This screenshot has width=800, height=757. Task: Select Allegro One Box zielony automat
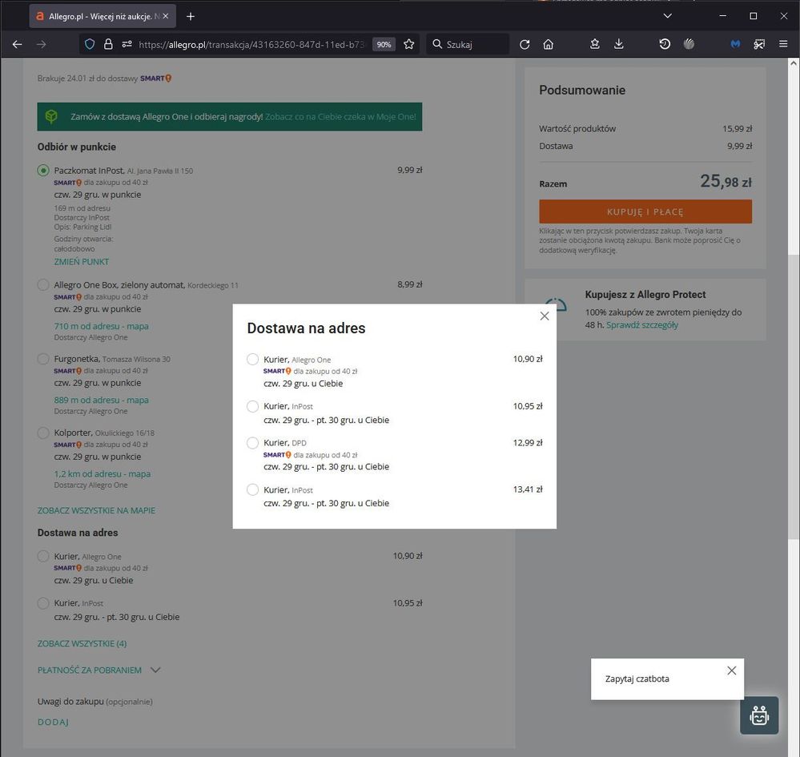43,285
